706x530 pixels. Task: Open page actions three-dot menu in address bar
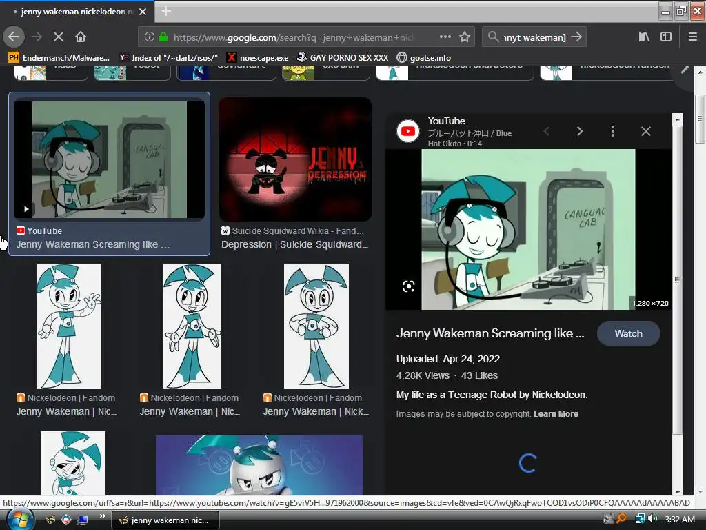[x=445, y=37]
